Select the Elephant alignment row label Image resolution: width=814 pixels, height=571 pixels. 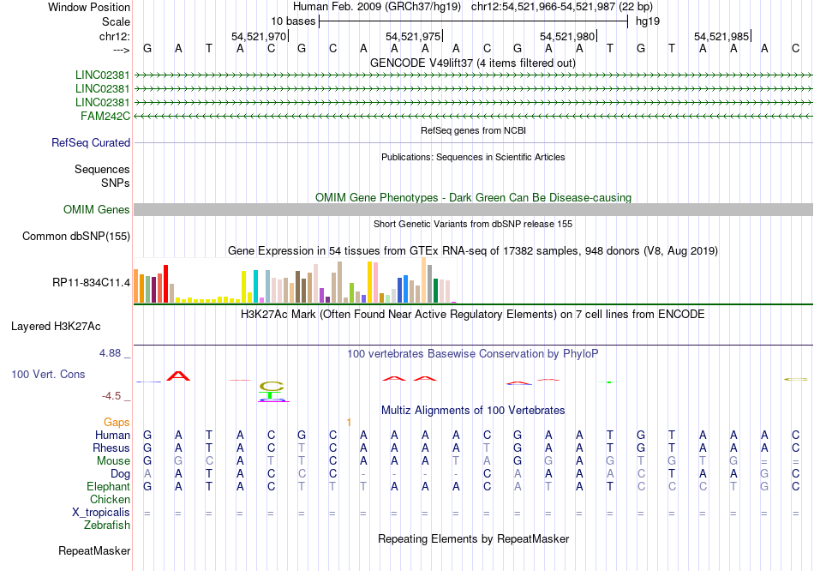tap(108, 487)
